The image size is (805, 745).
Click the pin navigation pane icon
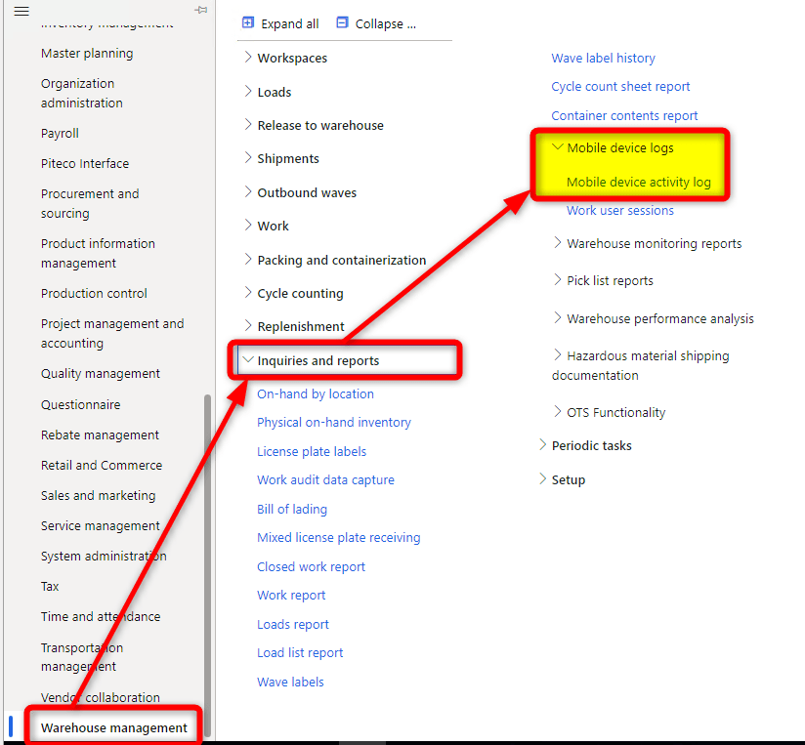(x=200, y=10)
